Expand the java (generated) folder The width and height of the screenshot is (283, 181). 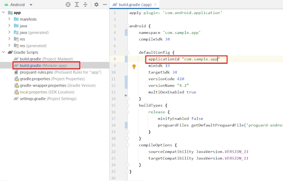pyautogui.click(x=10, y=32)
